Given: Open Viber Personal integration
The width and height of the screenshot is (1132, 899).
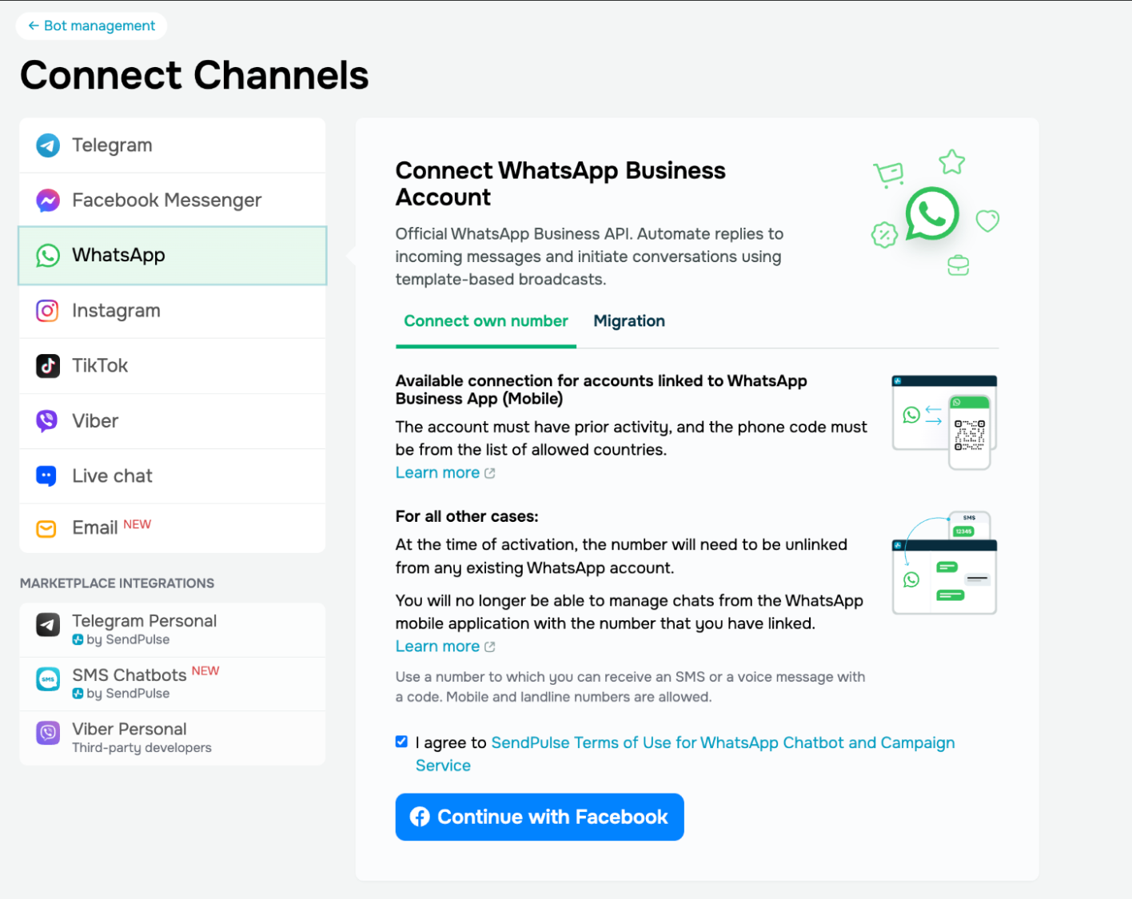Looking at the screenshot, I should (173, 738).
